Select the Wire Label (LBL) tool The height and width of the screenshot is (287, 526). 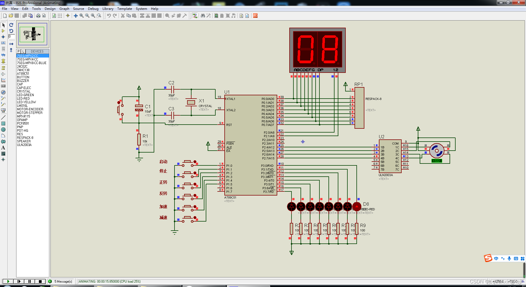[x=3, y=43]
